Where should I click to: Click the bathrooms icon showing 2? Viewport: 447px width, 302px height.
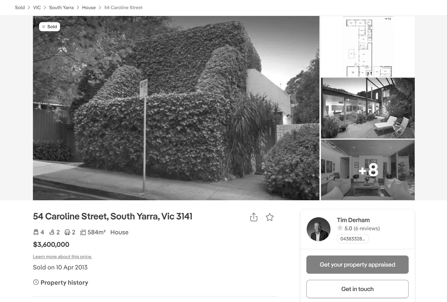[x=52, y=232]
